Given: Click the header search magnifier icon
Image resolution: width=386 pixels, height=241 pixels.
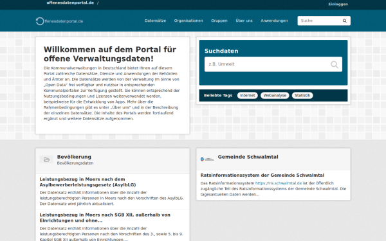Looking at the screenshot, I should pos(345,21).
